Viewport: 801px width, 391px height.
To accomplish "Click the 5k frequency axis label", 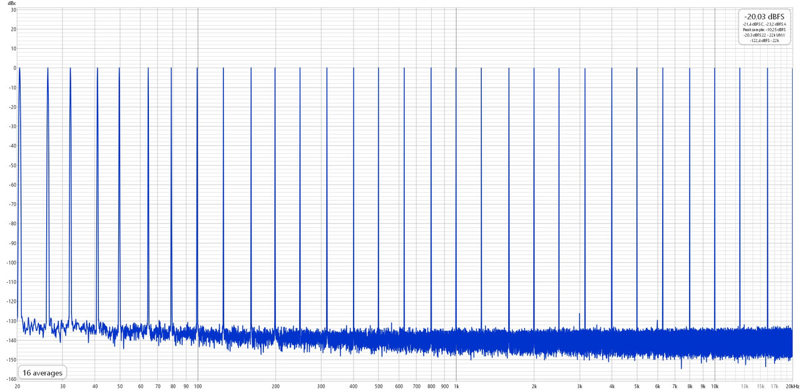I will coord(637,387).
